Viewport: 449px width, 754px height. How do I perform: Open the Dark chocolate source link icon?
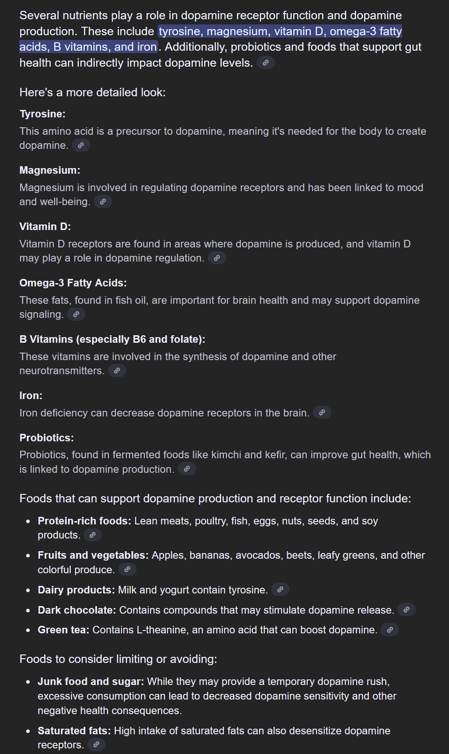pyautogui.click(x=406, y=609)
